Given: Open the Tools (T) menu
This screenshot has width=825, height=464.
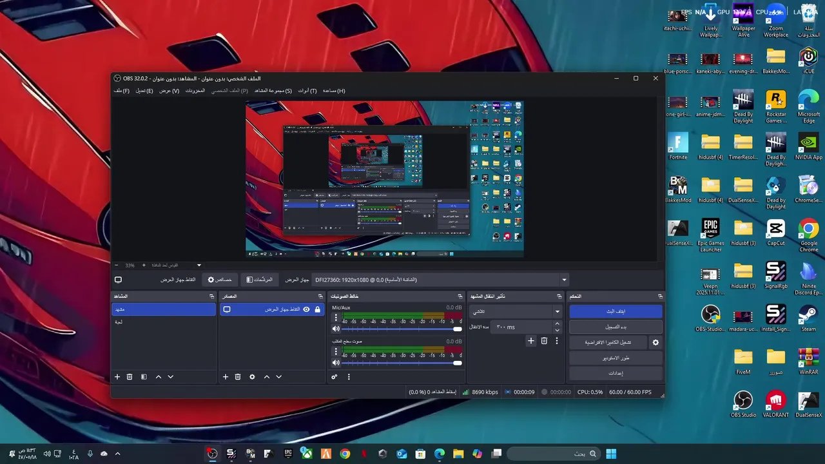Looking at the screenshot, I should tap(307, 91).
